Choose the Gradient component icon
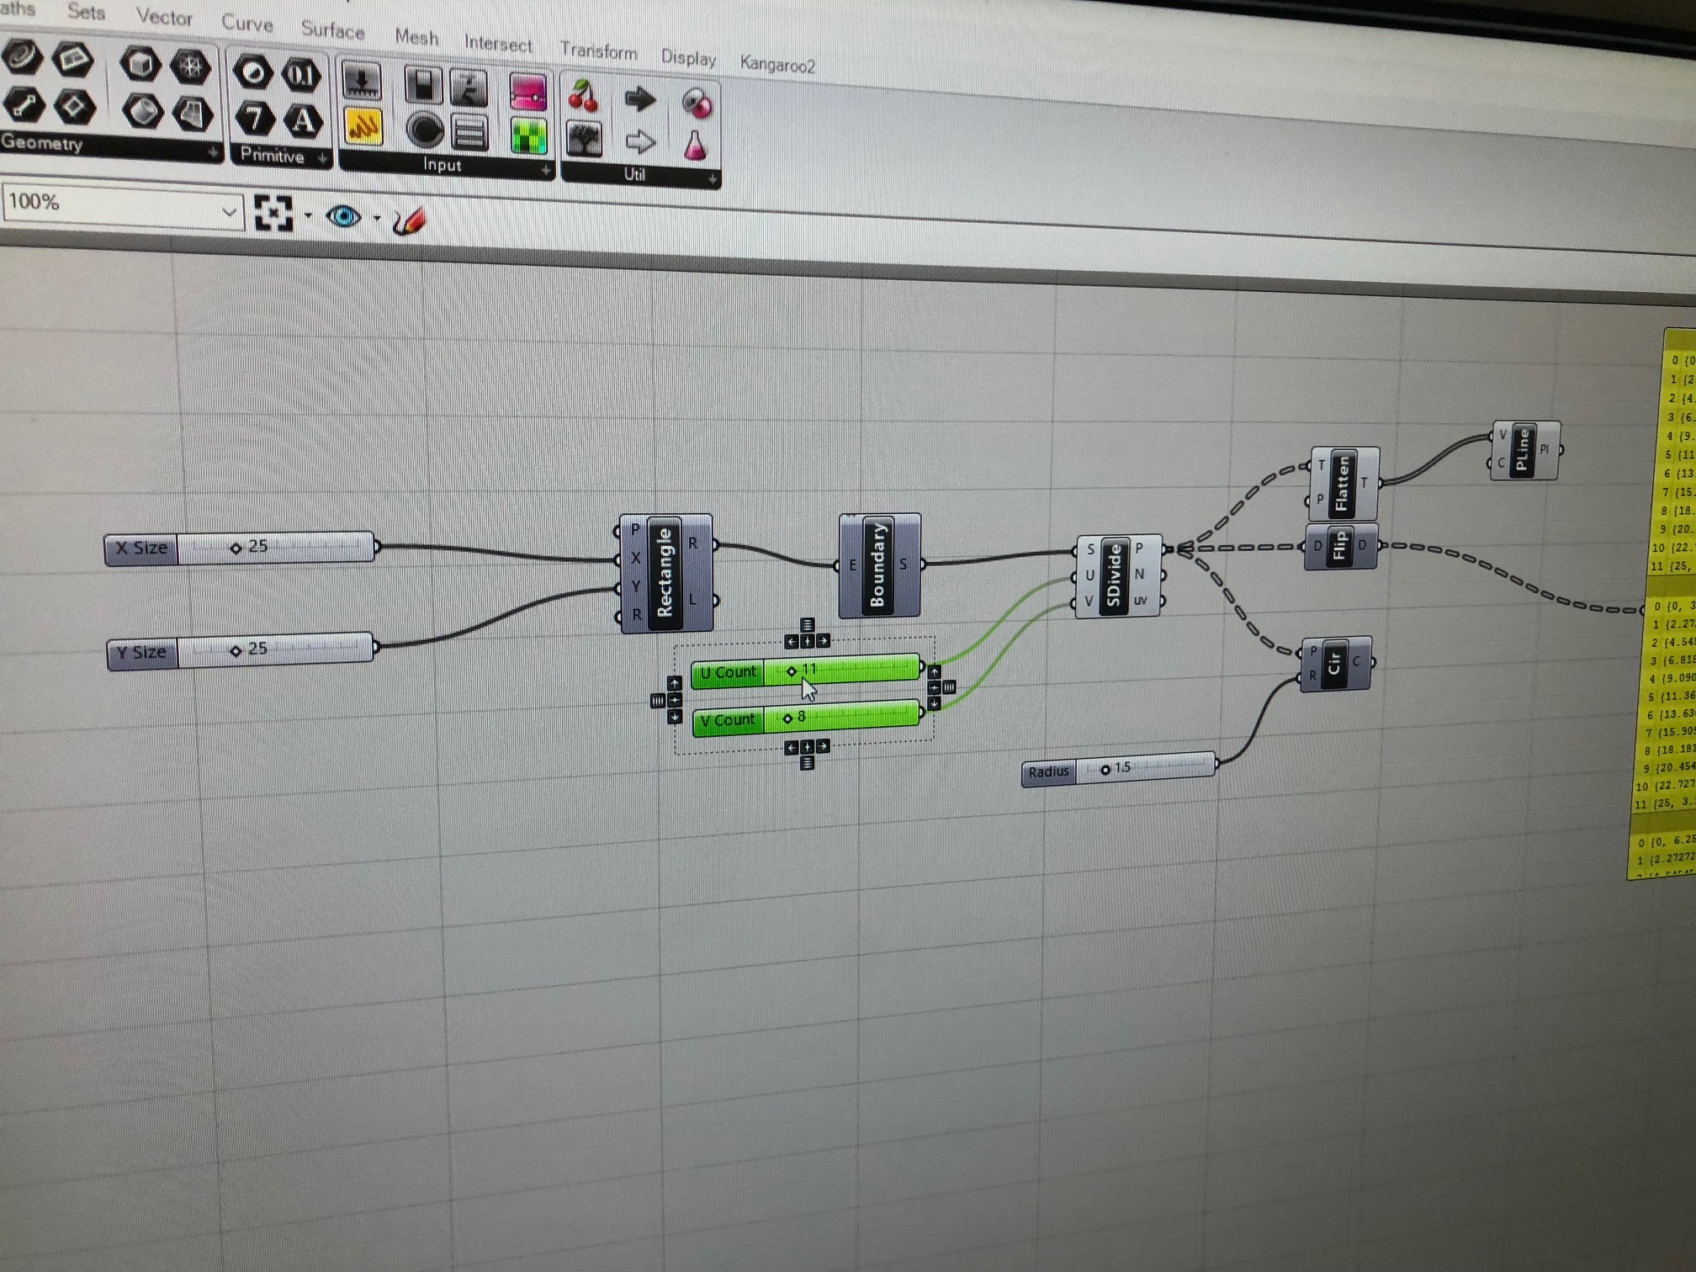 point(528,93)
